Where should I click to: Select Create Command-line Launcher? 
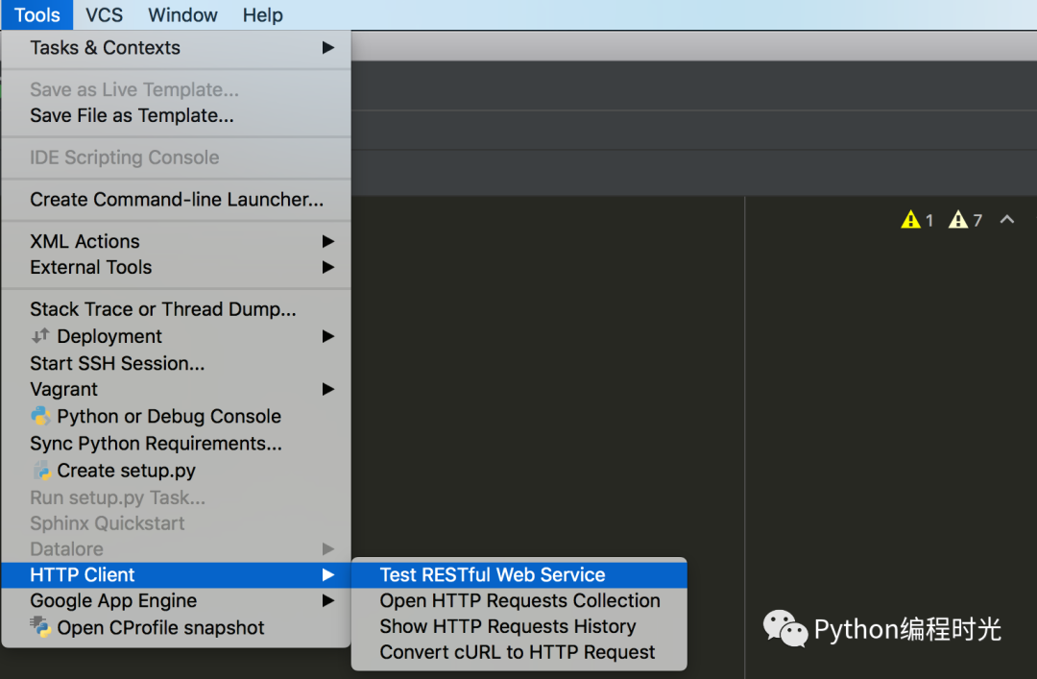(176, 199)
